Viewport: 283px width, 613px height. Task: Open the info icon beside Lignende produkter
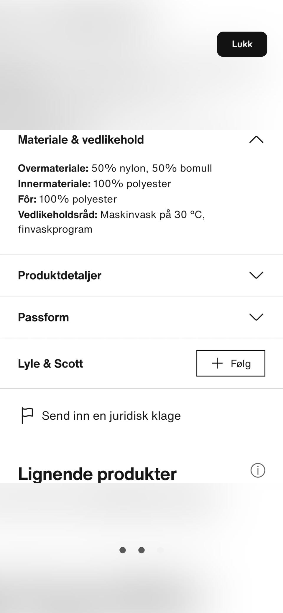tap(258, 470)
